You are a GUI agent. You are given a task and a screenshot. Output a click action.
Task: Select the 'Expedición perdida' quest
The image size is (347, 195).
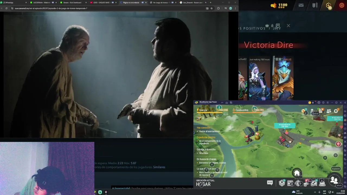click(x=209, y=140)
